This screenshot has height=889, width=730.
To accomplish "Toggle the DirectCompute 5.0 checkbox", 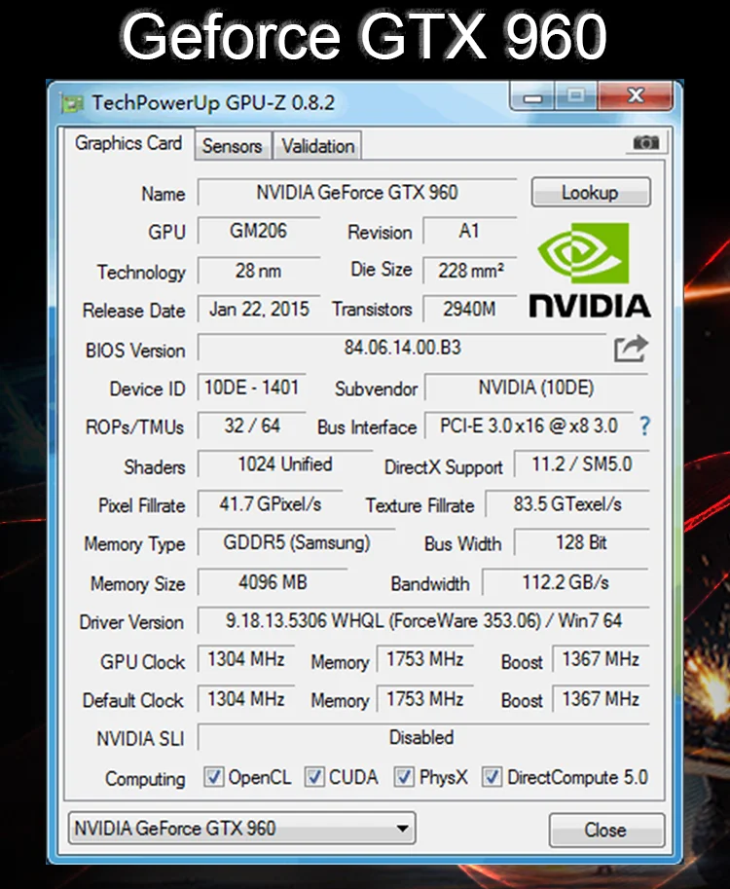I will pos(492,777).
